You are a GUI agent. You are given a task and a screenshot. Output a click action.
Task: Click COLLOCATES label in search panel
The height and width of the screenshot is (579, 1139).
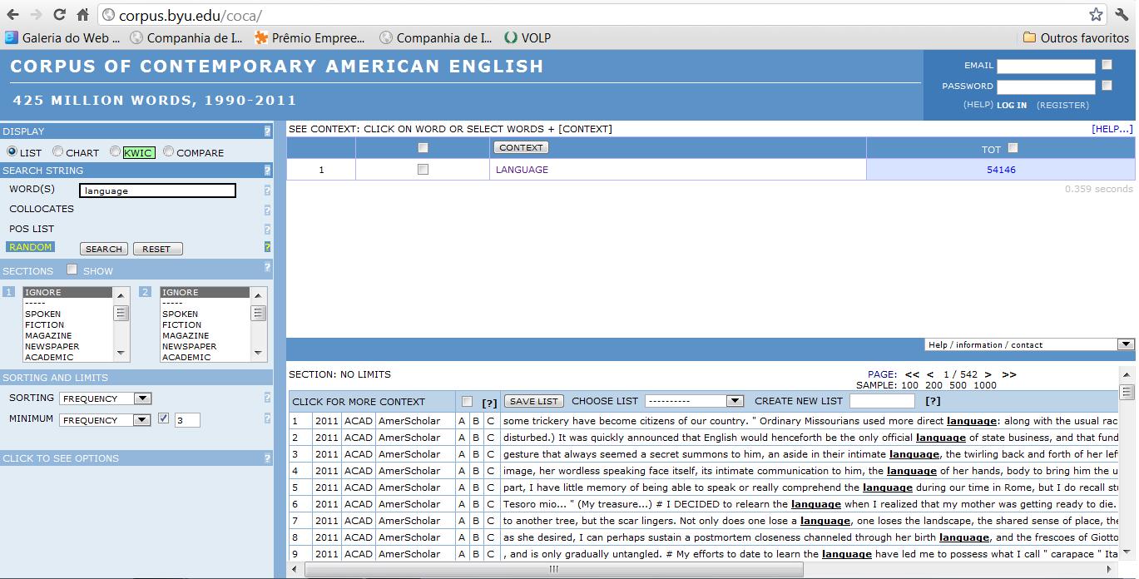(x=42, y=209)
